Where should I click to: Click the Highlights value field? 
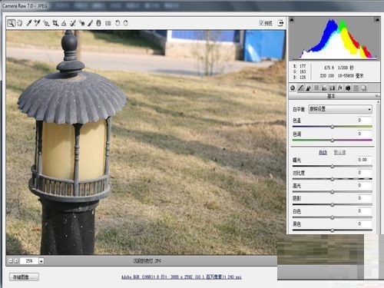point(364,185)
